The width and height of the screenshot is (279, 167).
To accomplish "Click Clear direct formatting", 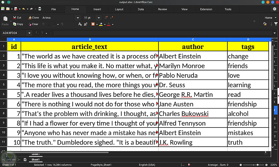I will [33, 24].
